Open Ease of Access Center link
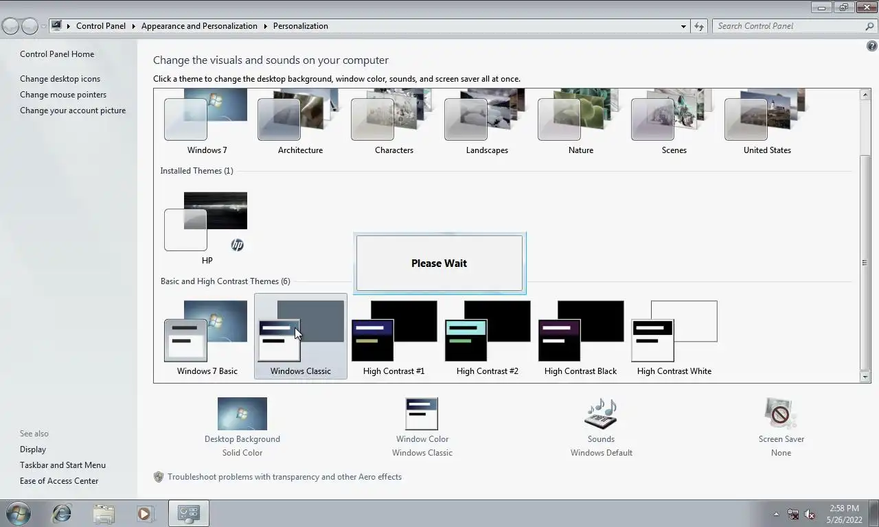Image resolution: width=879 pixels, height=527 pixels. click(59, 481)
